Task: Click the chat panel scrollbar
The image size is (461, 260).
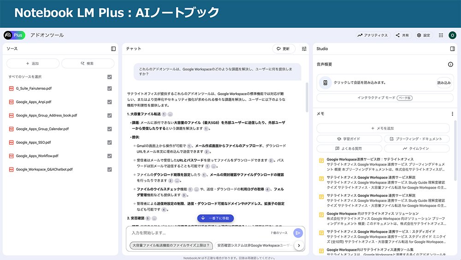Action: (307, 97)
